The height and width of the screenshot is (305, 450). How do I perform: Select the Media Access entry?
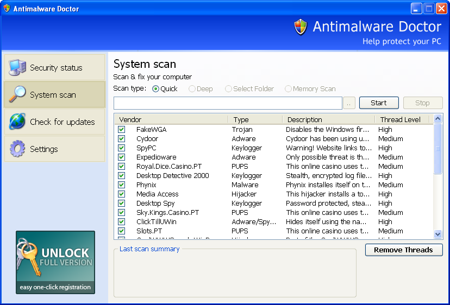pos(158,194)
